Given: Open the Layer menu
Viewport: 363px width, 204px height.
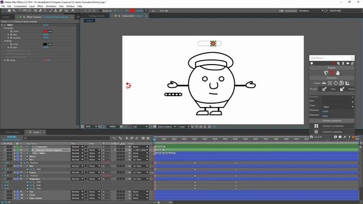Looking at the screenshot, I should (x=32, y=6).
